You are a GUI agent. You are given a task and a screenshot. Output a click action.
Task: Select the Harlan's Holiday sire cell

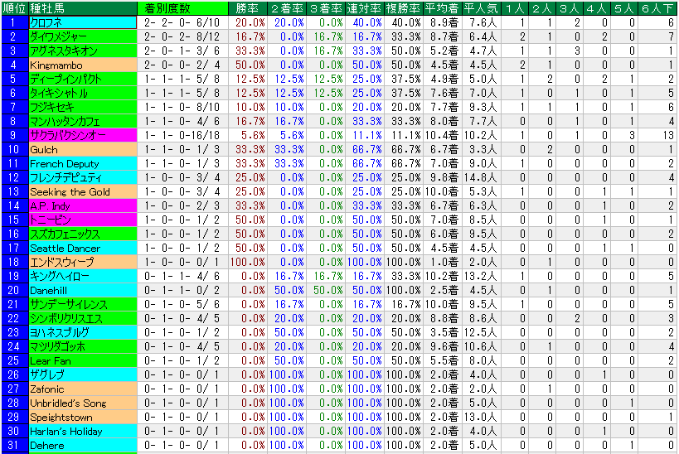coord(83,431)
